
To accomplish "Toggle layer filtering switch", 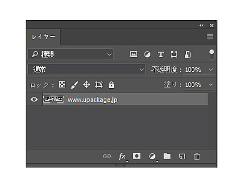I will point(211,54).
